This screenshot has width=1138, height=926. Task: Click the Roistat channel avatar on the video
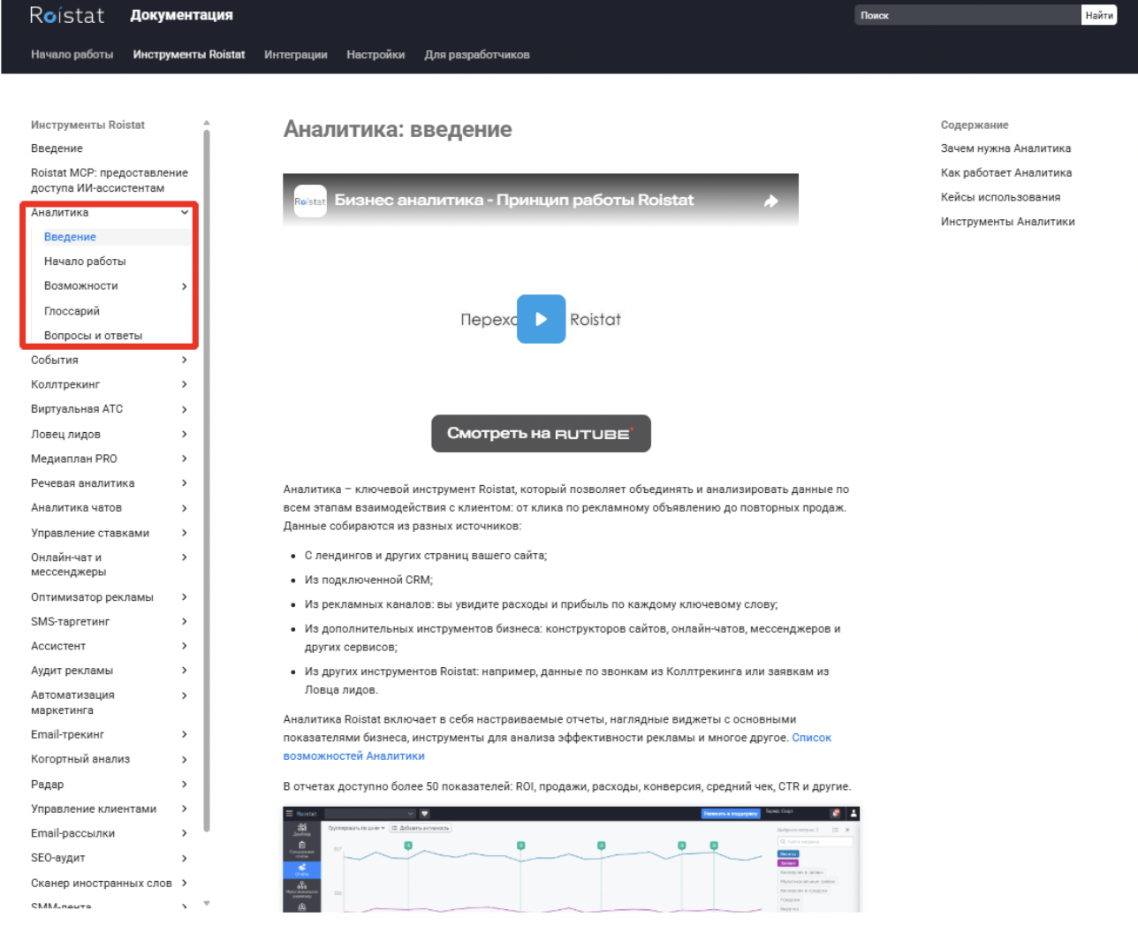click(310, 201)
